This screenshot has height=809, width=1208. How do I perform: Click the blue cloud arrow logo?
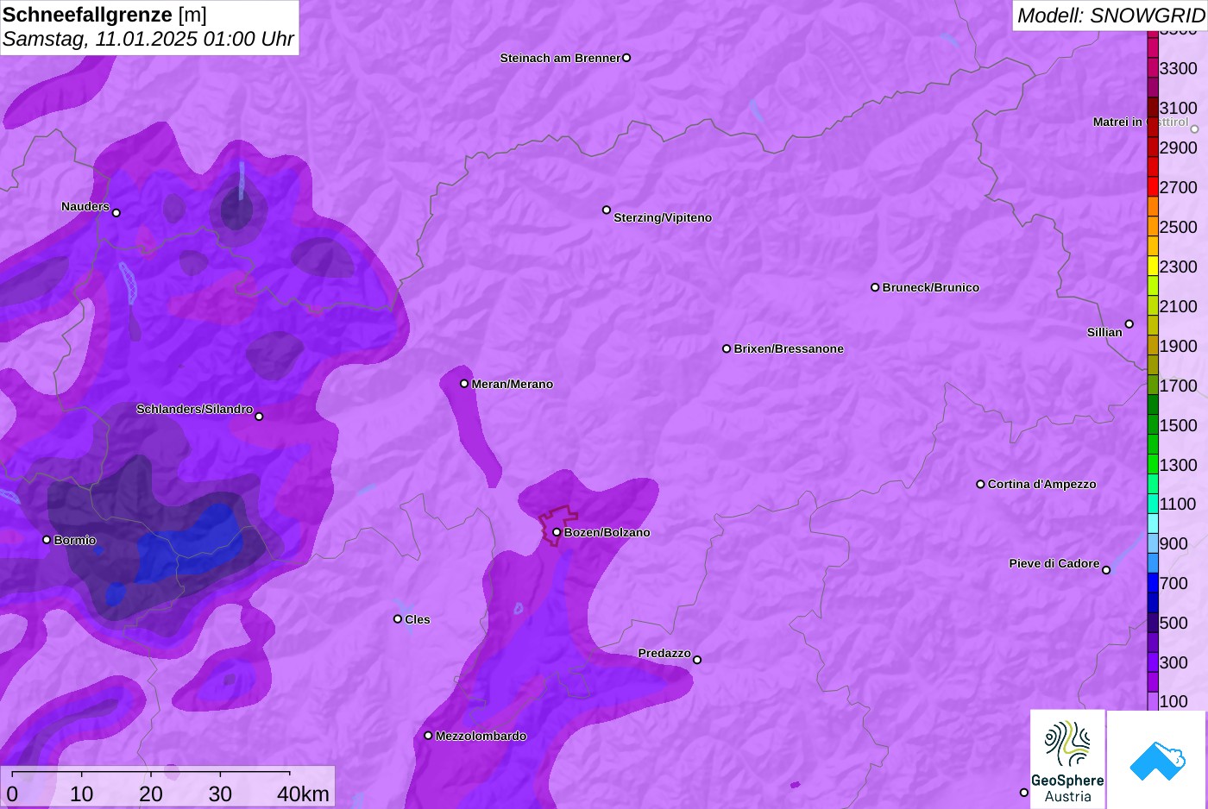pos(1157,760)
